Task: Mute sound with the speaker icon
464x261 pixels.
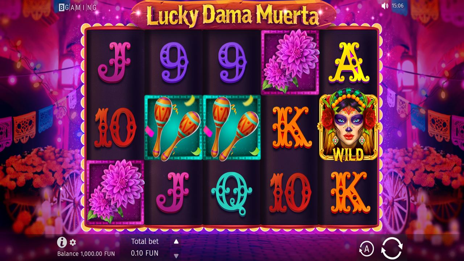Action: [385, 6]
